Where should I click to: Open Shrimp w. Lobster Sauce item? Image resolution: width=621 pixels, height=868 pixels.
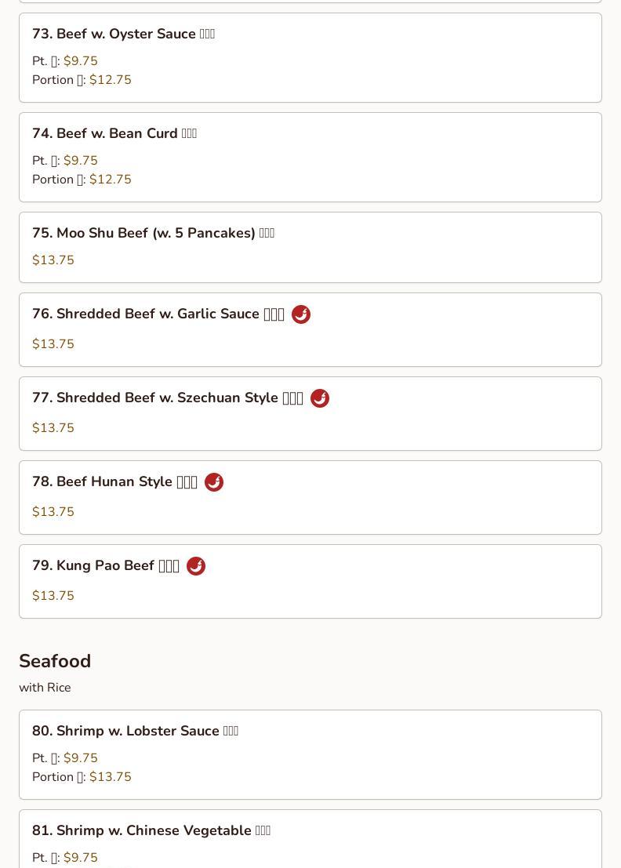tap(135, 732)
